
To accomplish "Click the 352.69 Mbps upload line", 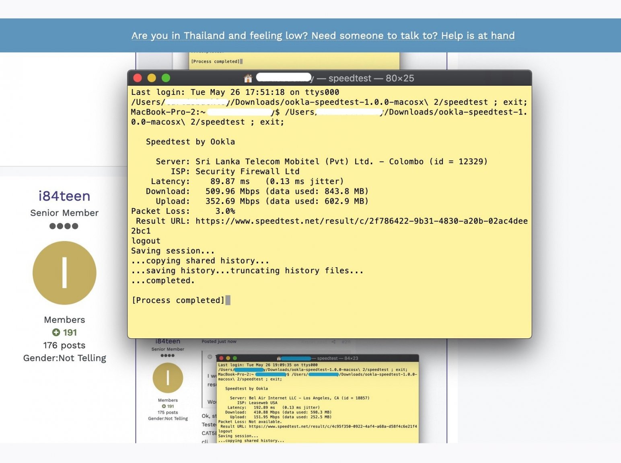I will 262,201.
